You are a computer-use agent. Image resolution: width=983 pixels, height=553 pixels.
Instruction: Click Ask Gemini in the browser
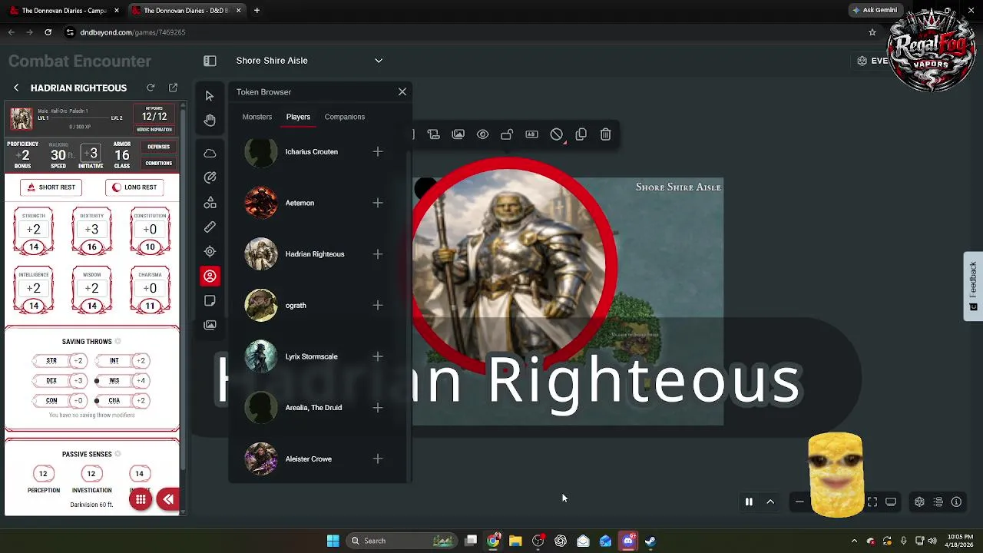point(874,10)
